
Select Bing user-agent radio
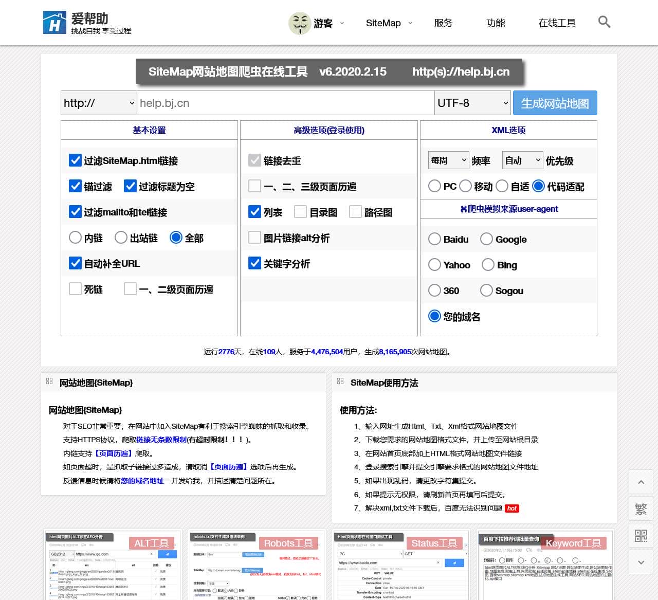pyautogui.click(x=488, y=264)
